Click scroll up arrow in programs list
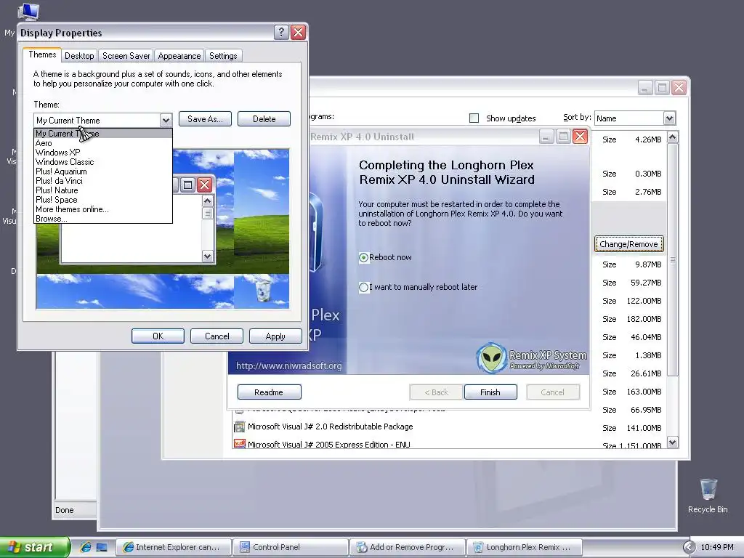Screen dimensions: 744x558 (672, 137)
